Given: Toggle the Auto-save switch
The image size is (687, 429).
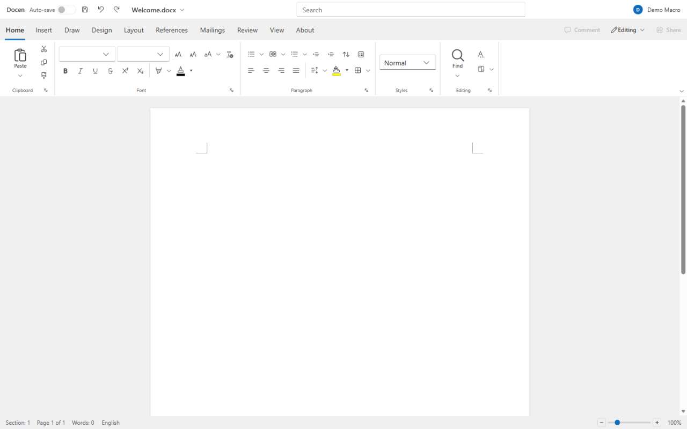Looking at the screenshot, I should (x=67, y=10).
